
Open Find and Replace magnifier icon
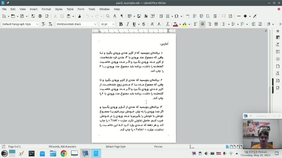point(108,16)
